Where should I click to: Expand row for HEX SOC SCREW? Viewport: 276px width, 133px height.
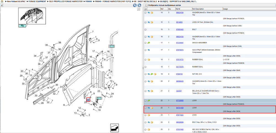[145, 129]
